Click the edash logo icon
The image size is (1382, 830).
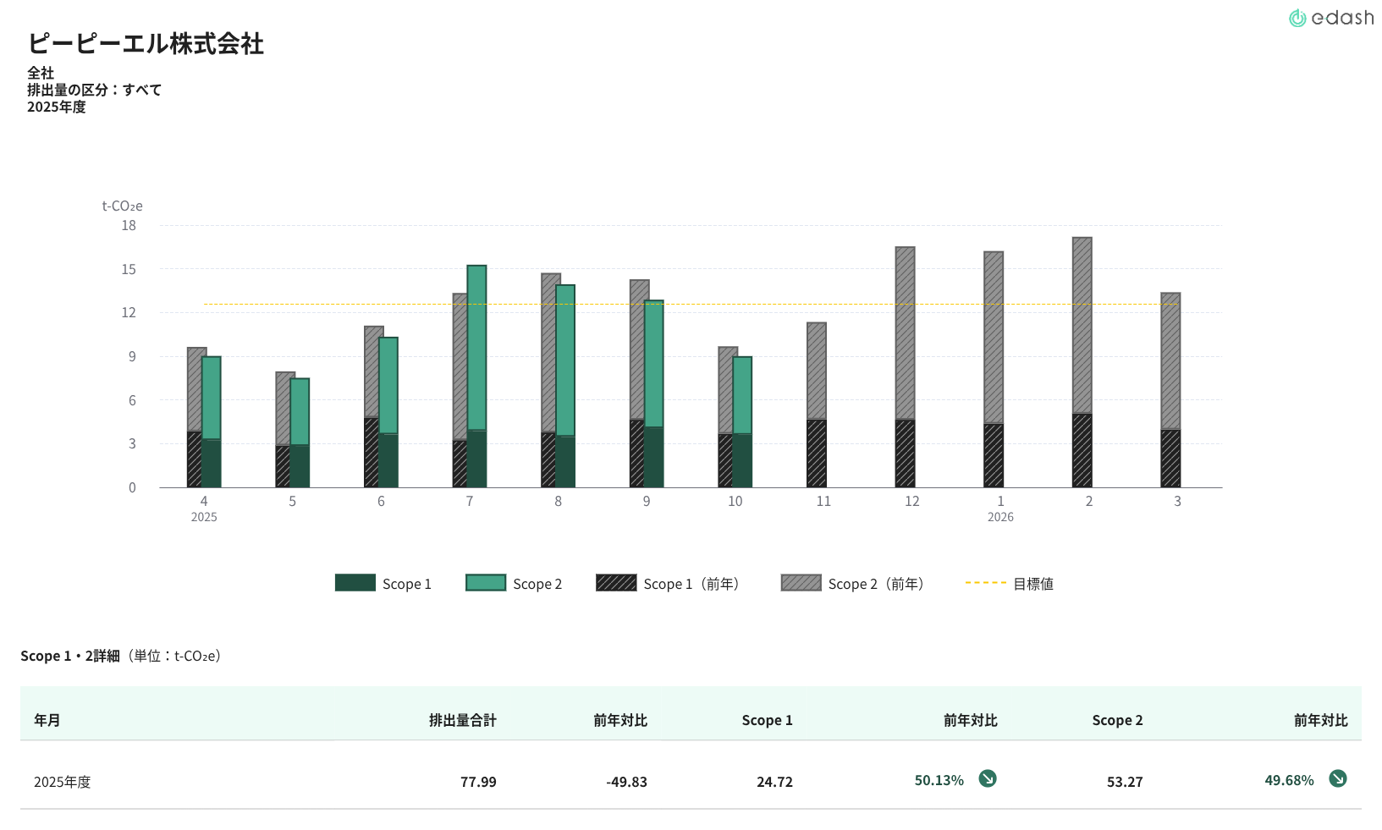pos(1297,19)
